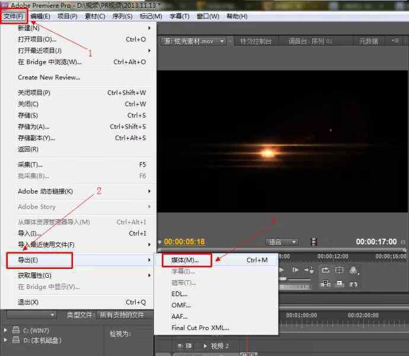Expand the 获取属性(G) submenu
409x356 pixels.
pyautogui.click(x=84, y=275)
